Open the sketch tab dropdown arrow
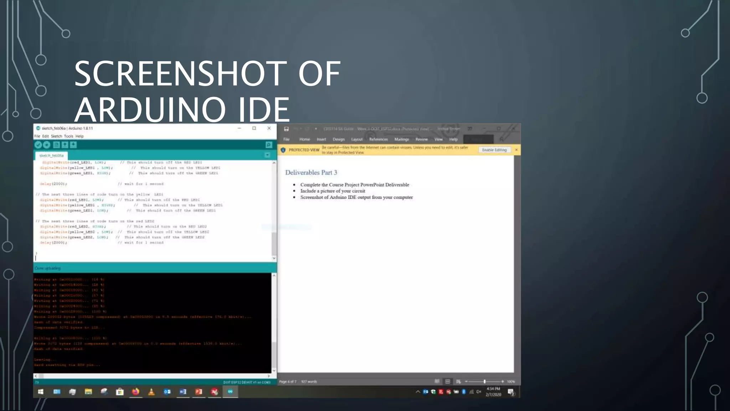Viewport: 730px width, 411px height. point(267,155)
